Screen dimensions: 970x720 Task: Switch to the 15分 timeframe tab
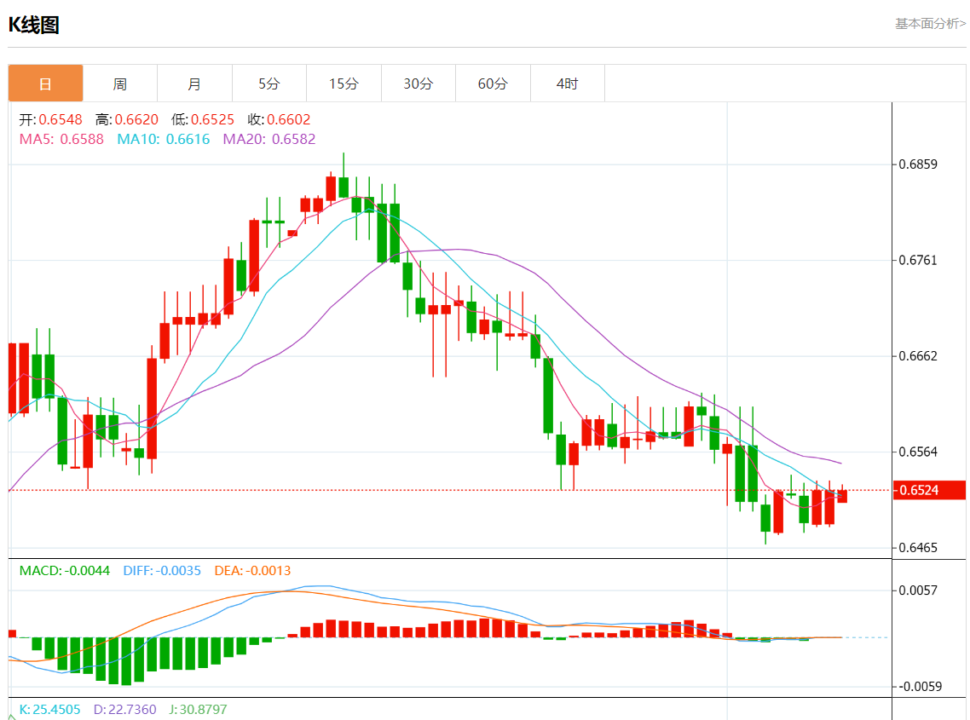344,84
